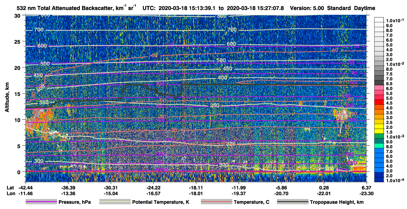Viewport: 407px width, 209px height.
Task: Click the latitude -24.22 axis label
Action: [153, 188]
